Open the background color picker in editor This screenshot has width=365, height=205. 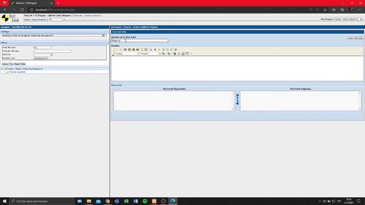click(x=169, y=54)
